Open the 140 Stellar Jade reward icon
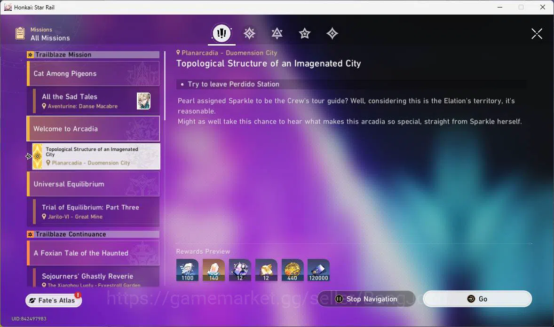This screenshot has width=554, height=327. click(x=214, y=270)
